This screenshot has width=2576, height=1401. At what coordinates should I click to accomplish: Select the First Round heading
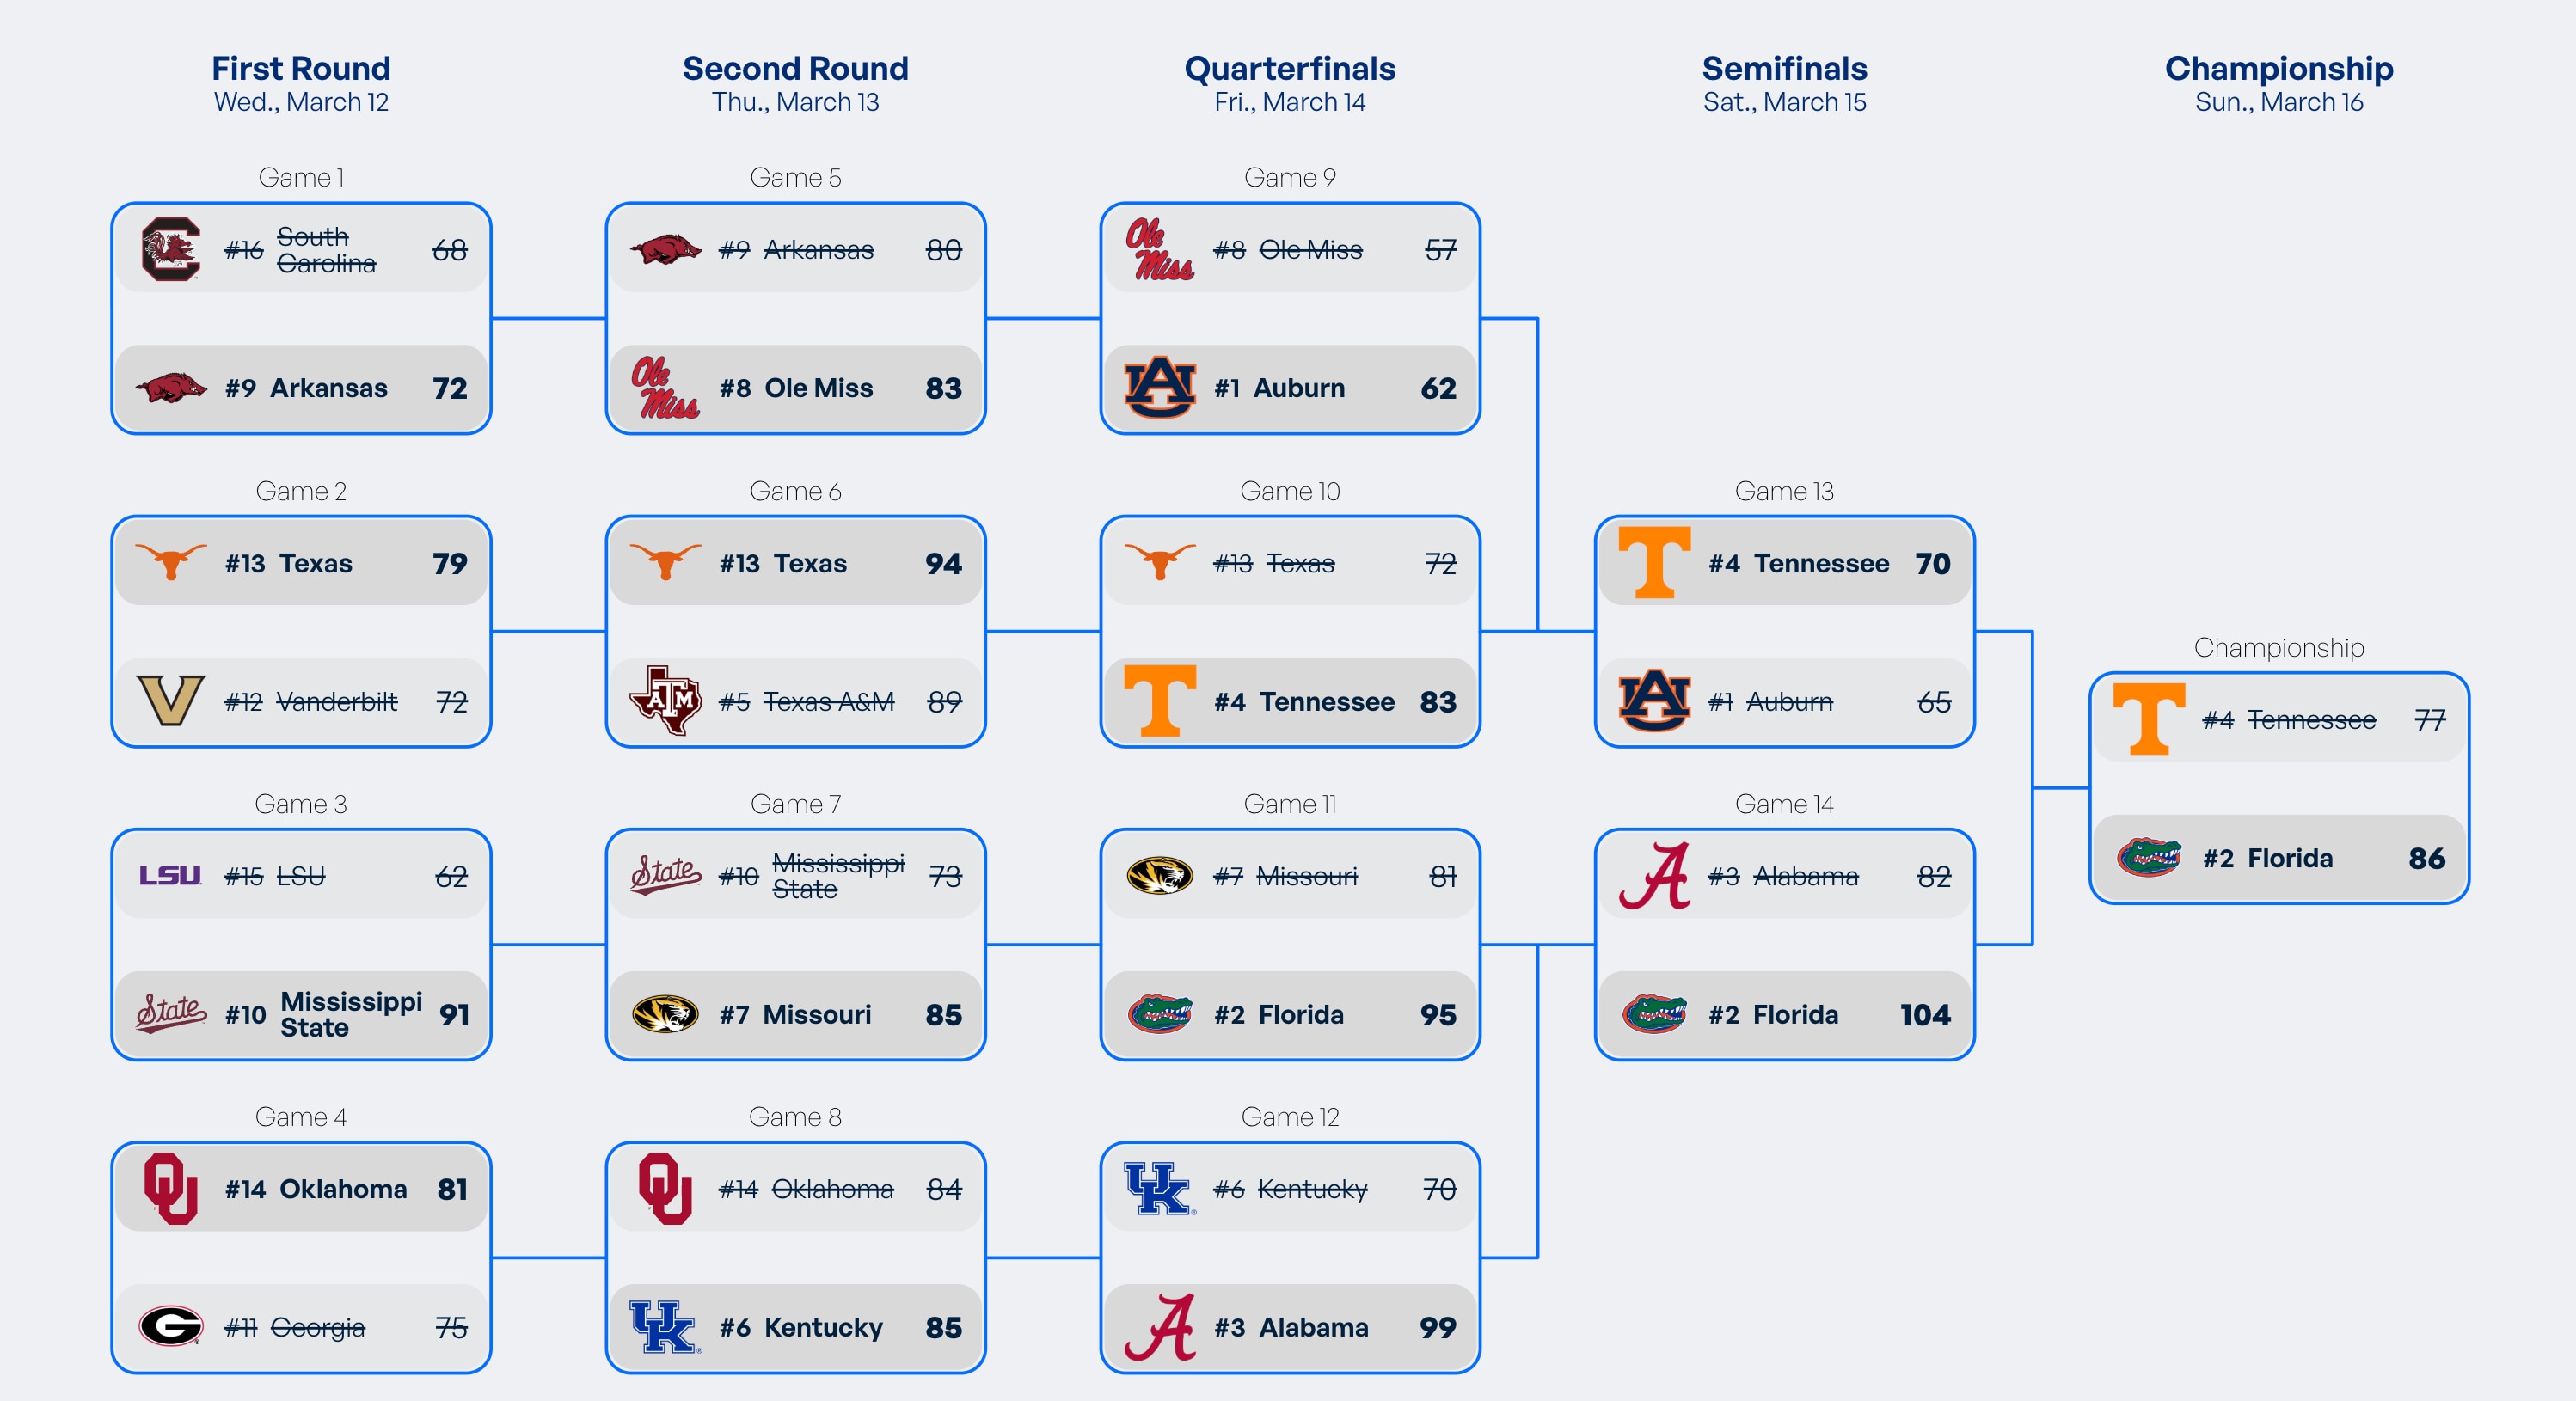click(x=301, y=68)
